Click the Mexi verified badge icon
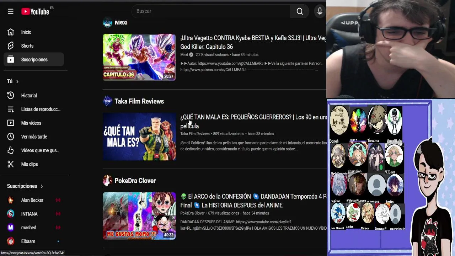Image resolution: width=455 pixels, height=256 pixels. pyautogui.click(x=191, y=55)
